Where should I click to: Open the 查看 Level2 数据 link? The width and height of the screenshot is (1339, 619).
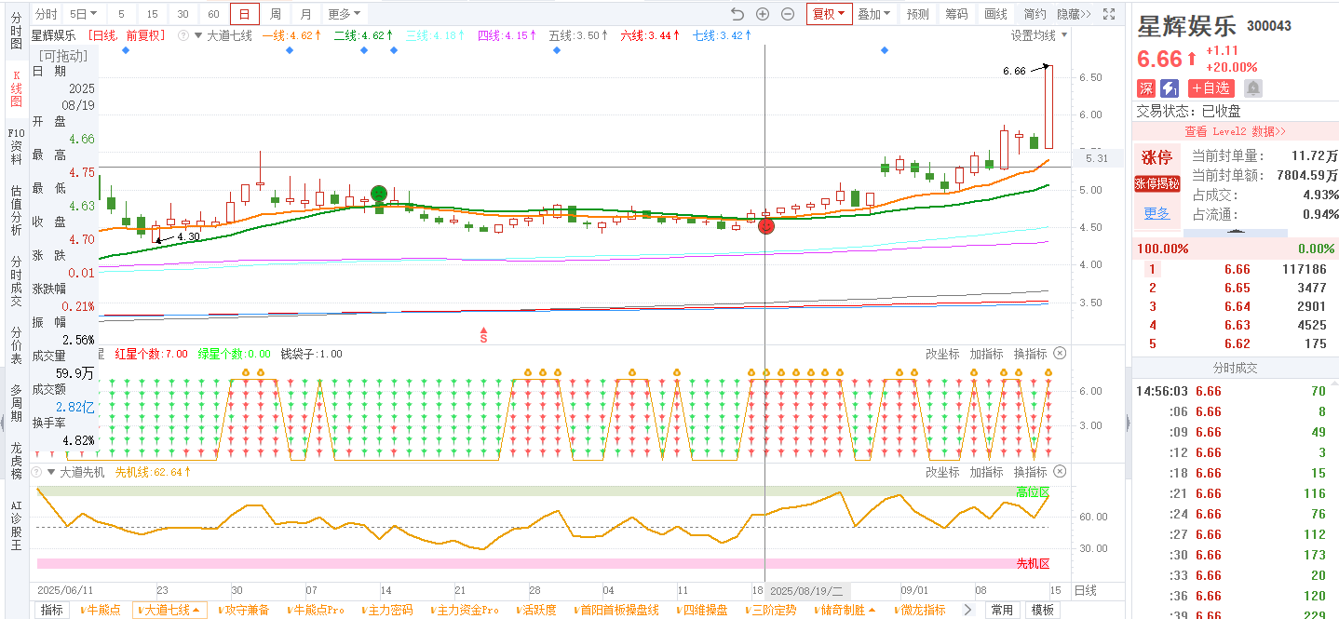1234,131
